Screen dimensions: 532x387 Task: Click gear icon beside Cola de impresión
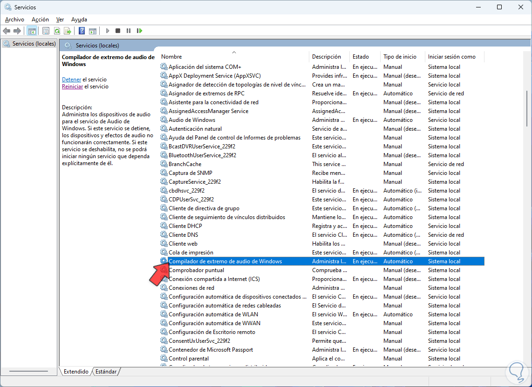[x=164, y=253]
